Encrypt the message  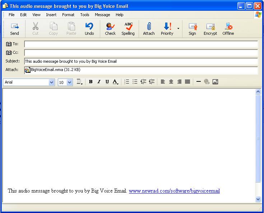(210, 29)
